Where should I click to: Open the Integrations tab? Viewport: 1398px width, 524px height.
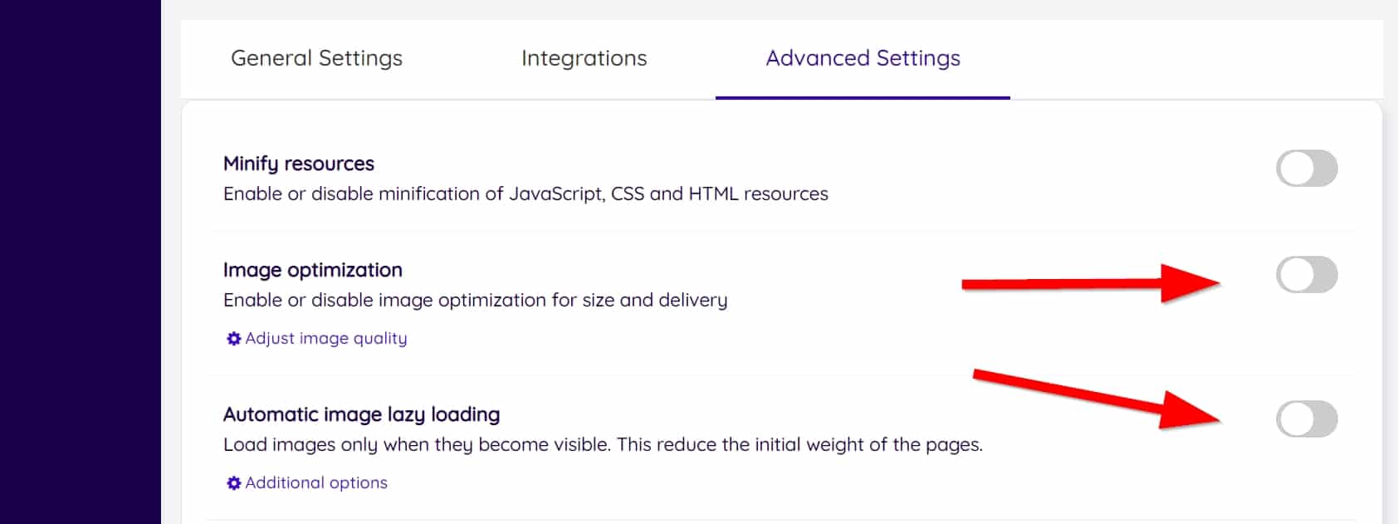(584, 58)
